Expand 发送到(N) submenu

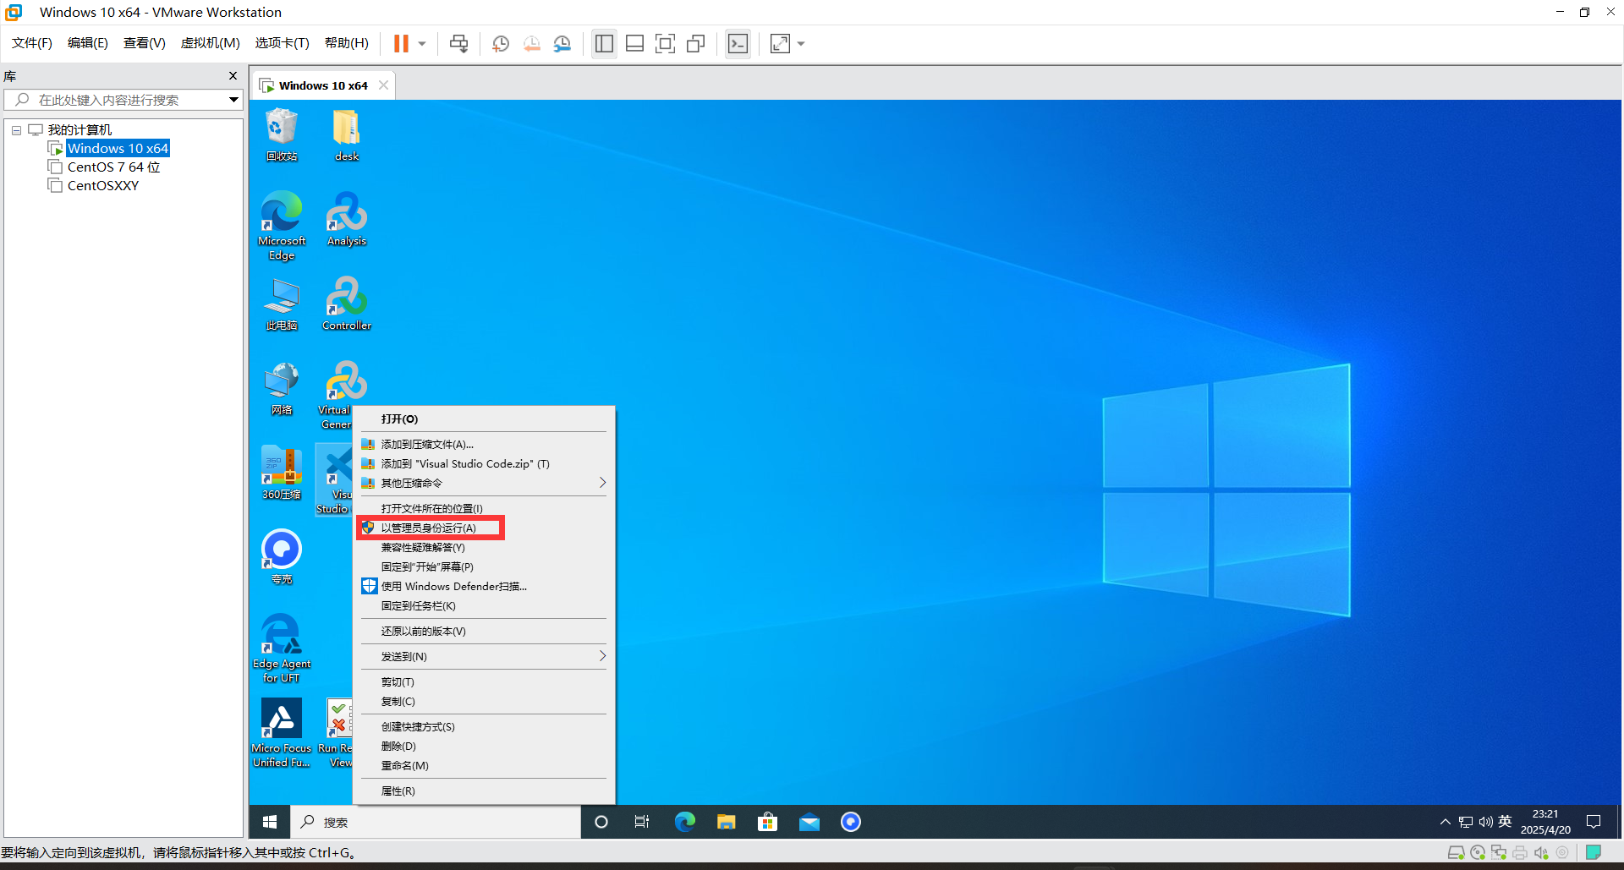pos(484,657)
